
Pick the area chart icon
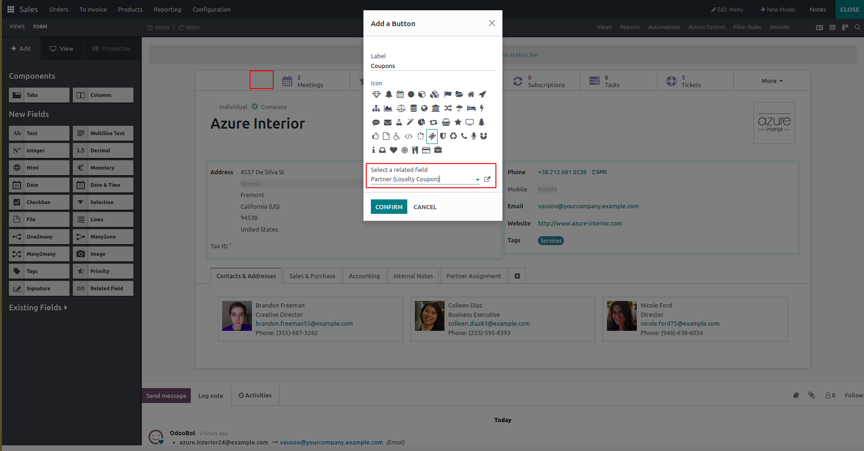pos(388,109)
